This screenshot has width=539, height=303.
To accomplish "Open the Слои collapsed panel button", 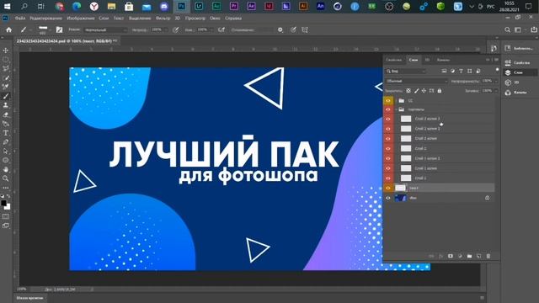I will click(x=519, y=72).
